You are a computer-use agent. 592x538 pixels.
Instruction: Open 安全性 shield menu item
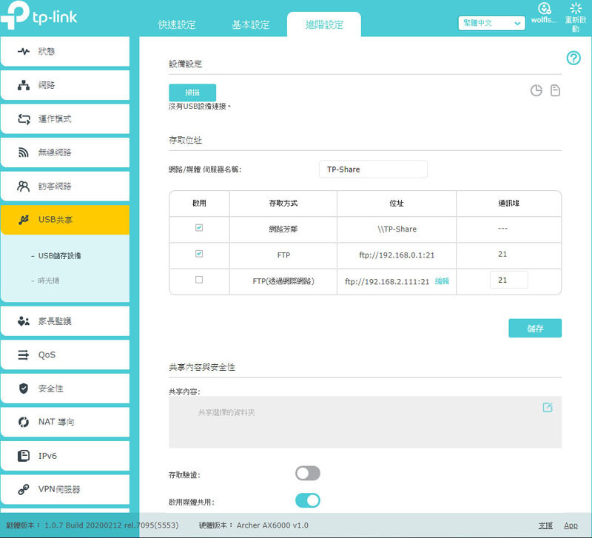coord(65,388)
